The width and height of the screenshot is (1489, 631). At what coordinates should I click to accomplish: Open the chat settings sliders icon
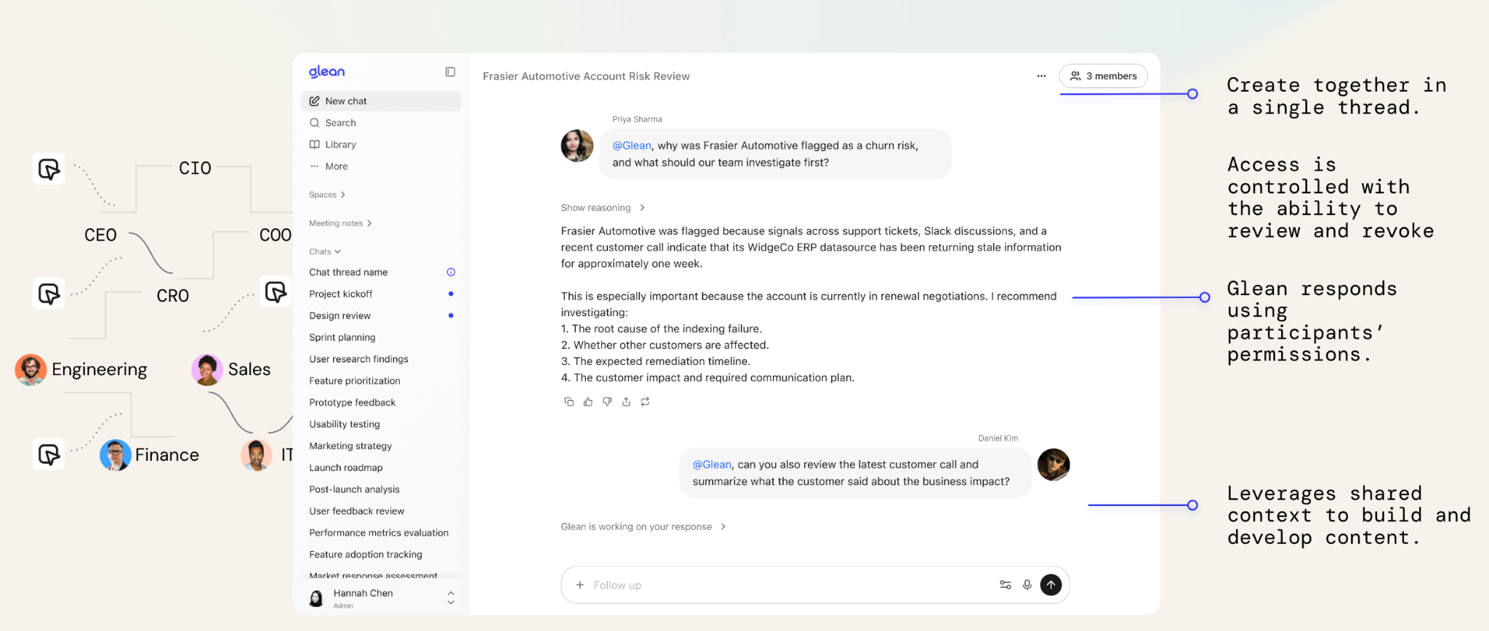[x=1006, y=584]
